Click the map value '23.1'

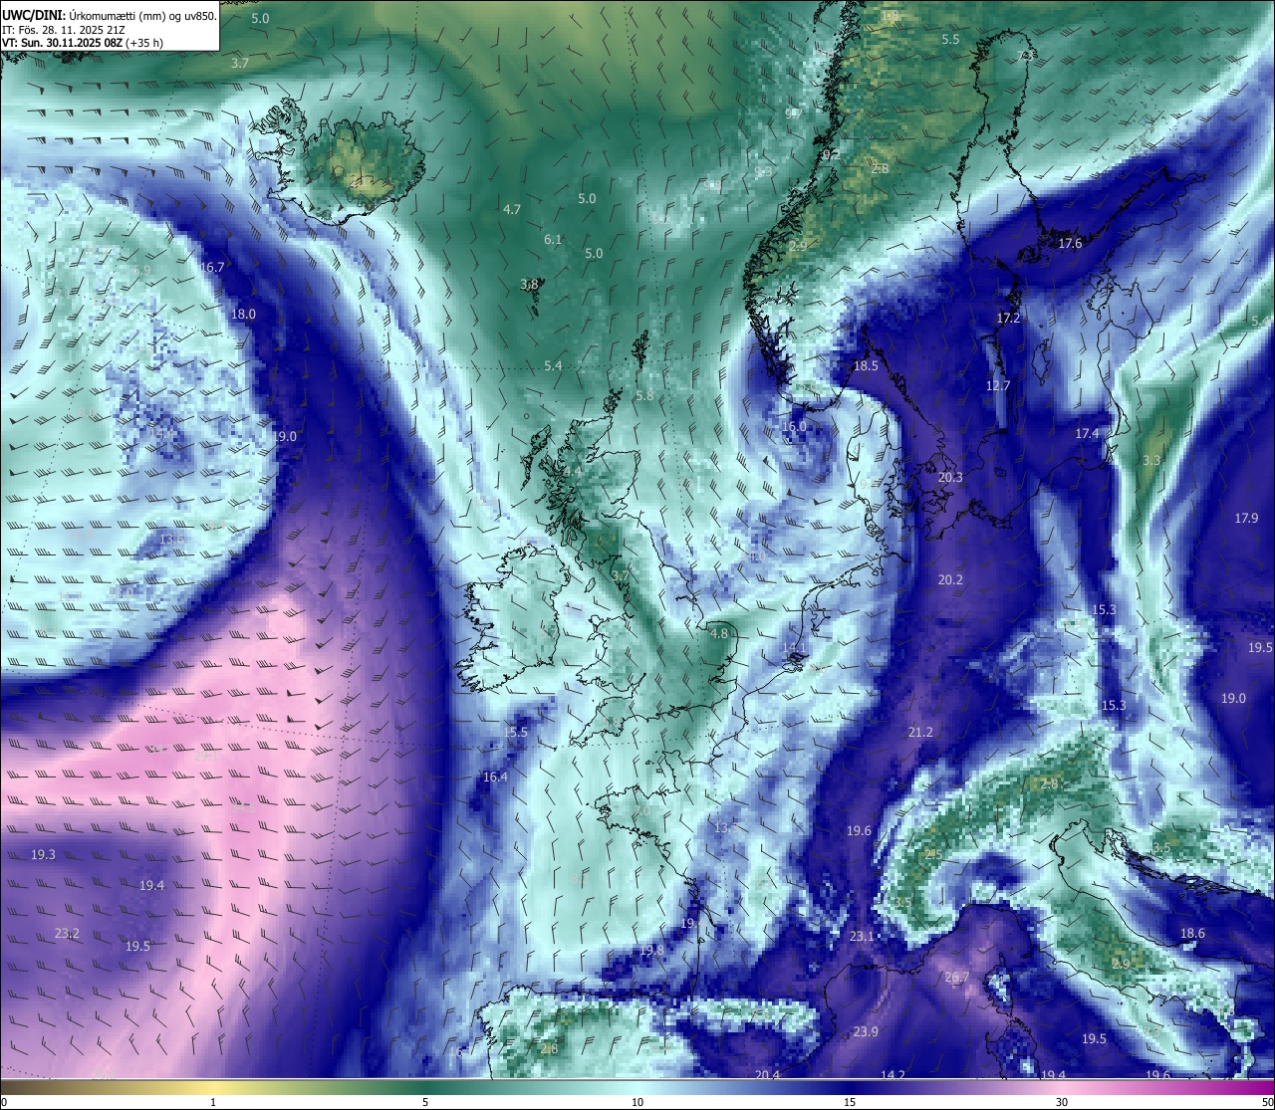[x=862, y=936]
